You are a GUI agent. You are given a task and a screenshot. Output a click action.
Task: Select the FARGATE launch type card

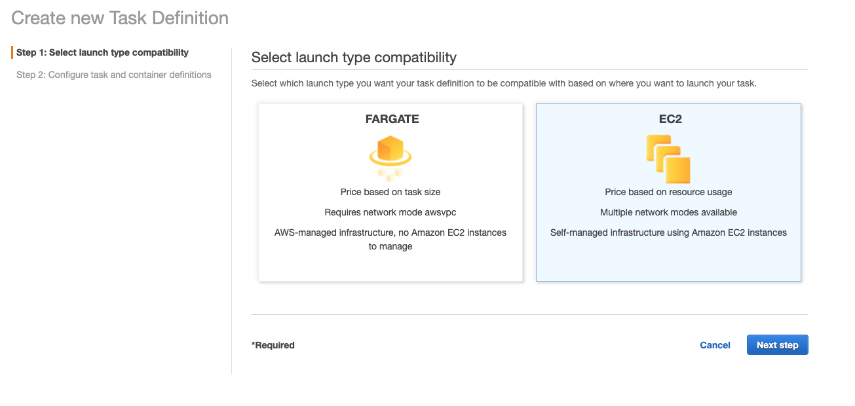pos(390,193)
